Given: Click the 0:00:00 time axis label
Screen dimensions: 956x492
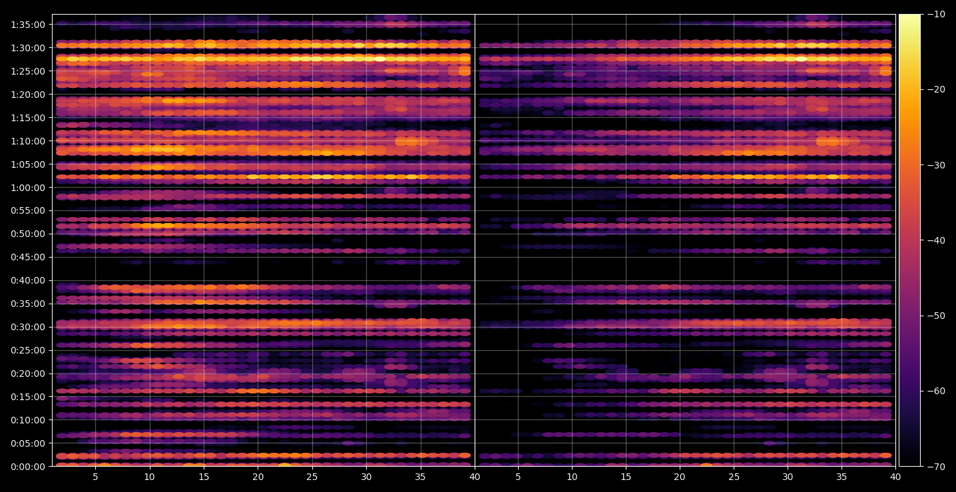Looking at the screenshot, I should pos(28,467).
